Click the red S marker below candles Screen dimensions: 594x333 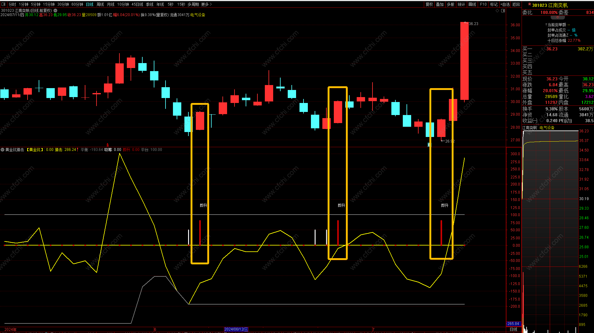(x=108, y=145)
